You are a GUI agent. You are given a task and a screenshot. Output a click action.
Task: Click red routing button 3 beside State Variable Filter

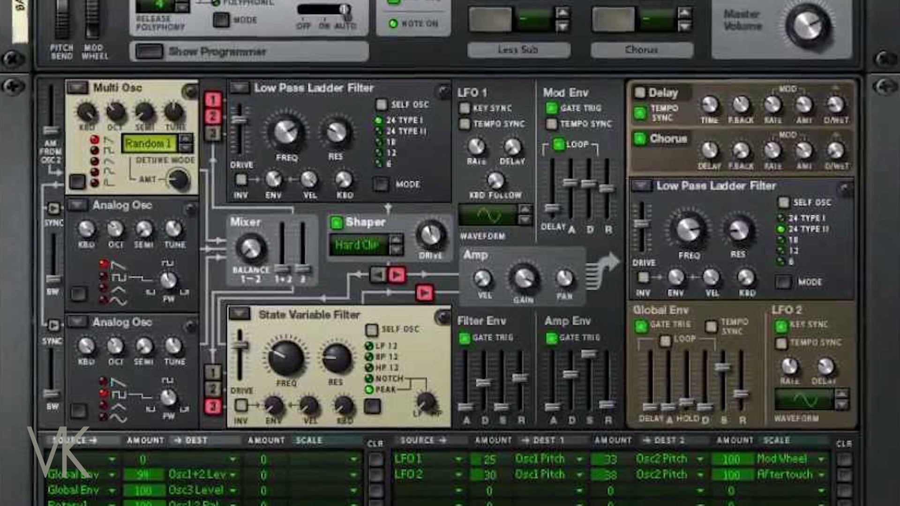coord(212,406)
